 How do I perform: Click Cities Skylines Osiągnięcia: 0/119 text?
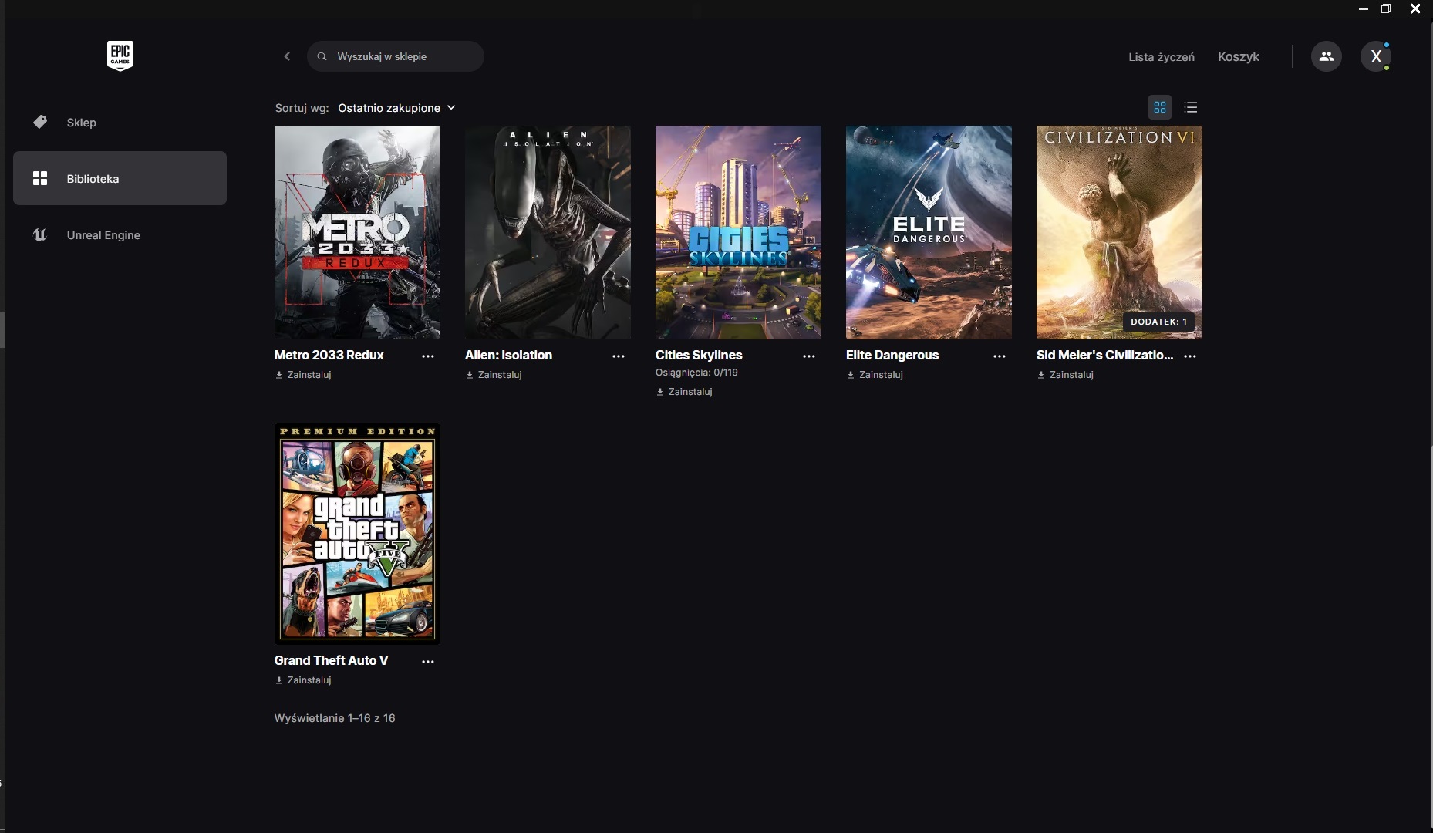click(696, 373)
